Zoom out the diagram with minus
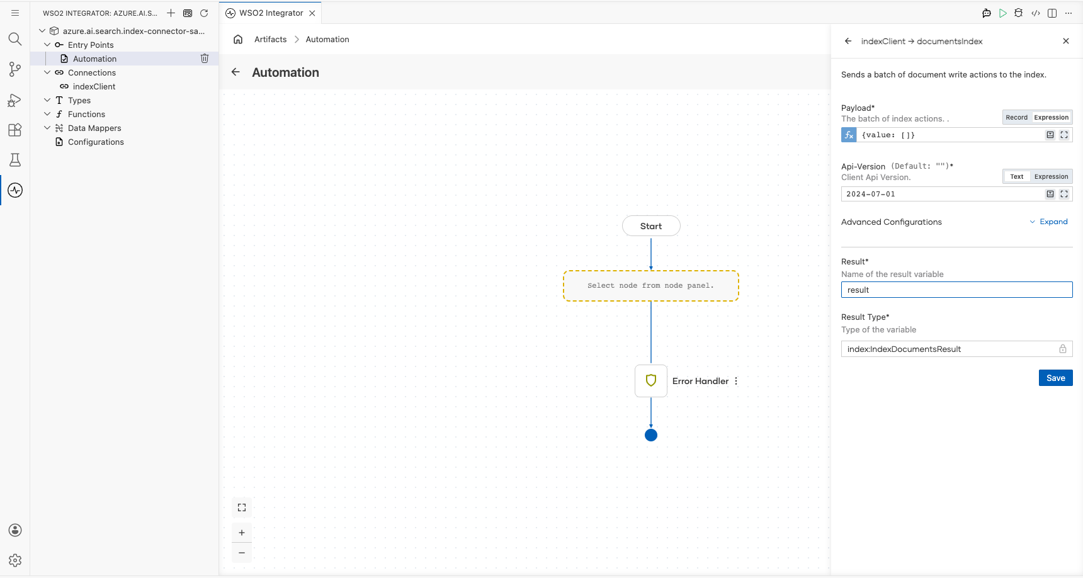 (x=242, y=553)
